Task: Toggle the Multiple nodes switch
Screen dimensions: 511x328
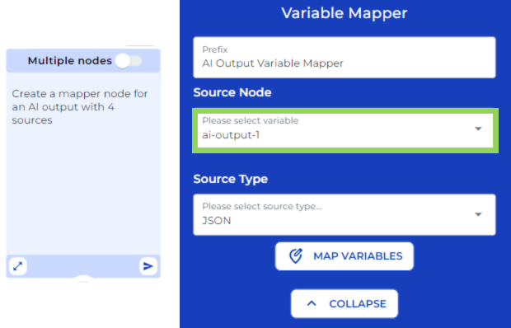Action: (x=129, y=61)
